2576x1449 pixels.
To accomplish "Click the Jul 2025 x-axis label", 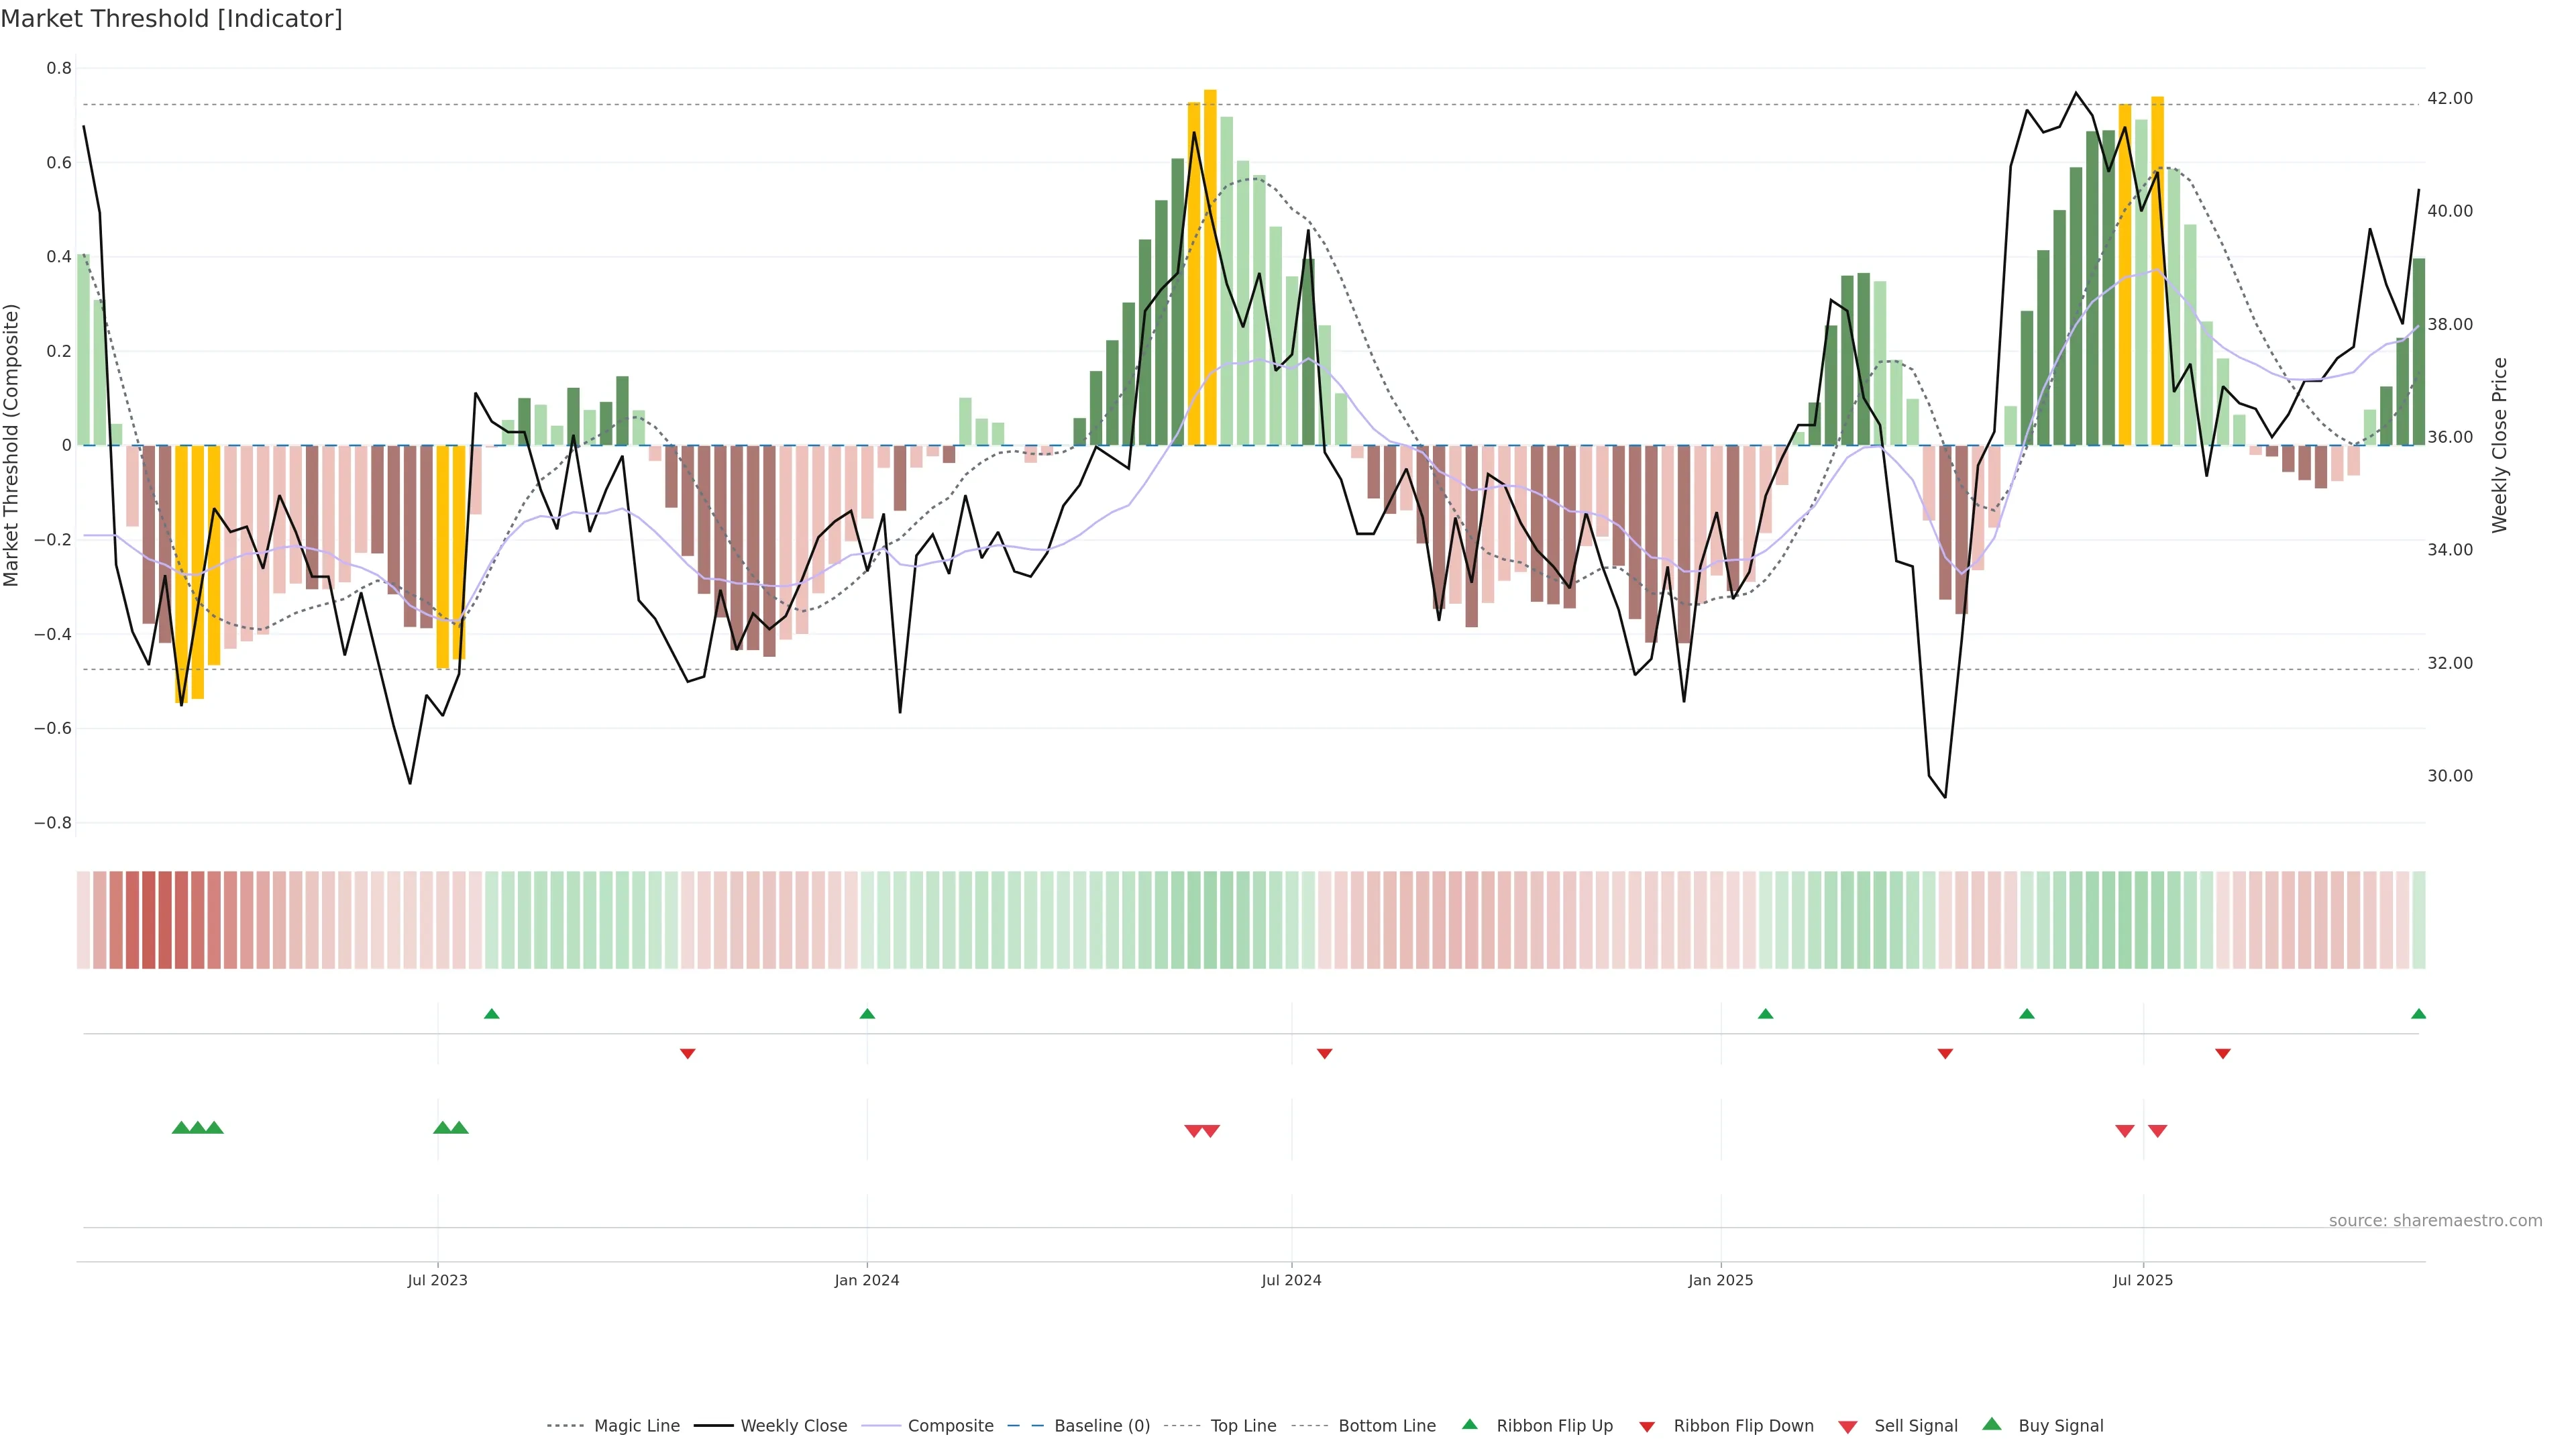I will (2142, 1280).
